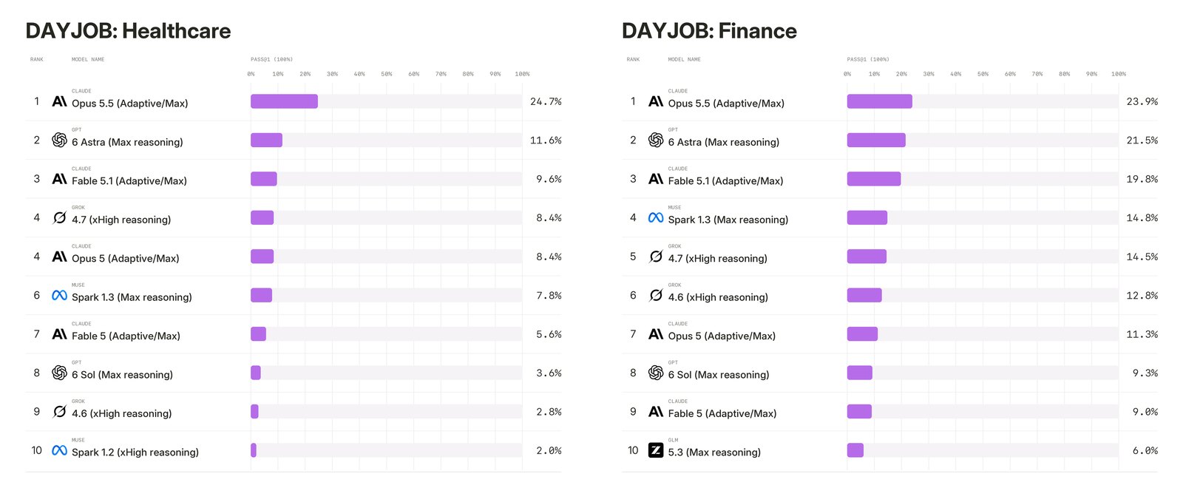Click the 9.0% score value

tap(1145, 412)
